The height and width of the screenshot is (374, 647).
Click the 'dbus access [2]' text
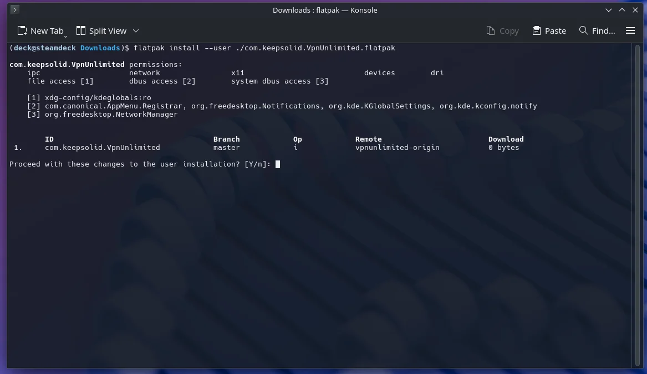click(162, 81)
